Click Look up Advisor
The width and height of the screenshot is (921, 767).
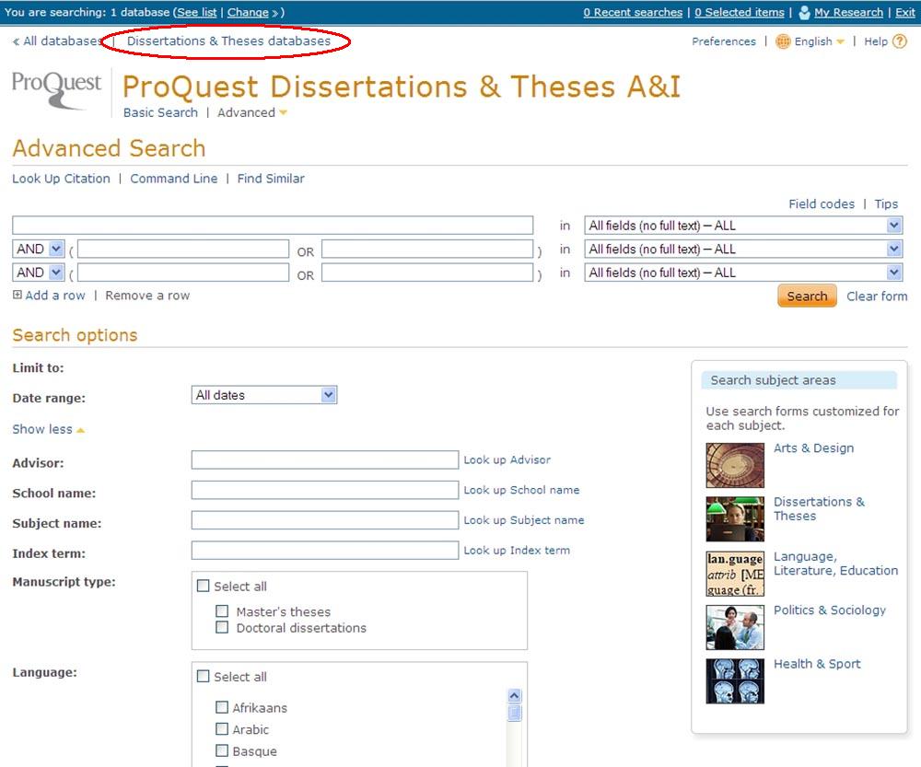tap(507, 459)
